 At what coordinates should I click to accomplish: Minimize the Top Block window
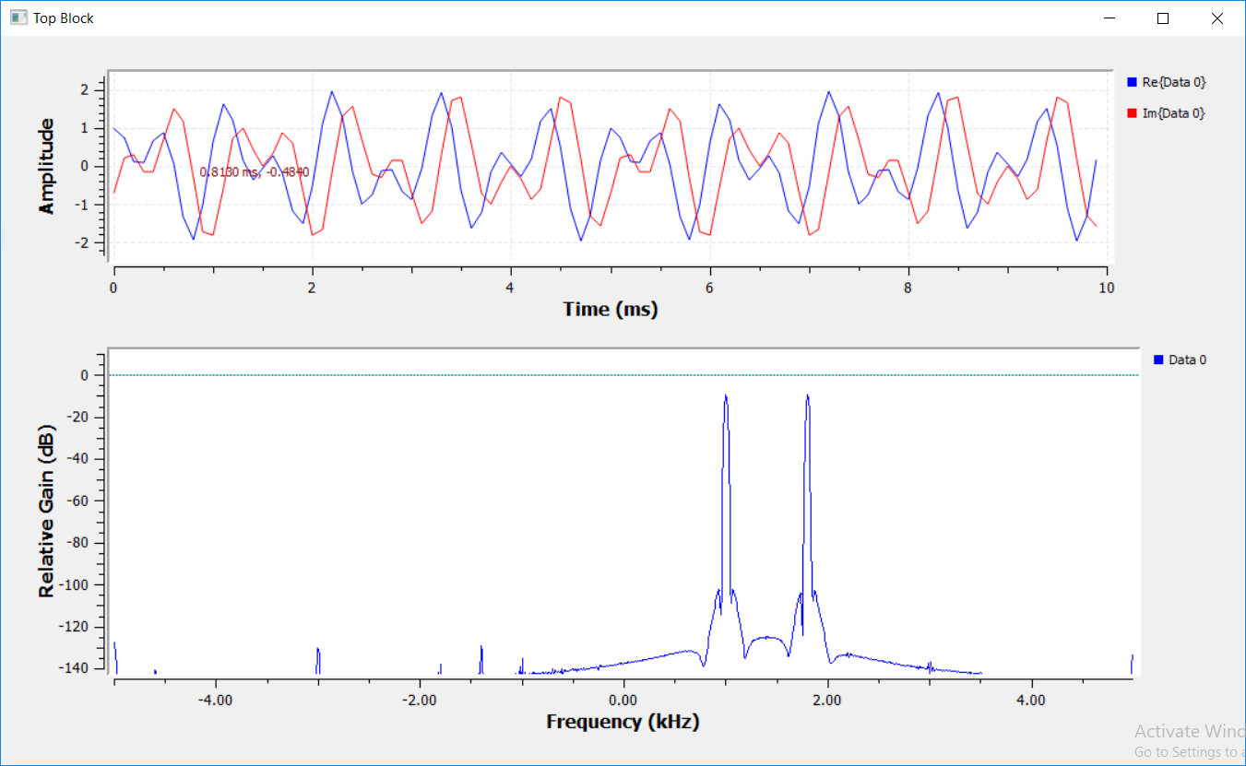tap(1110, 18)
